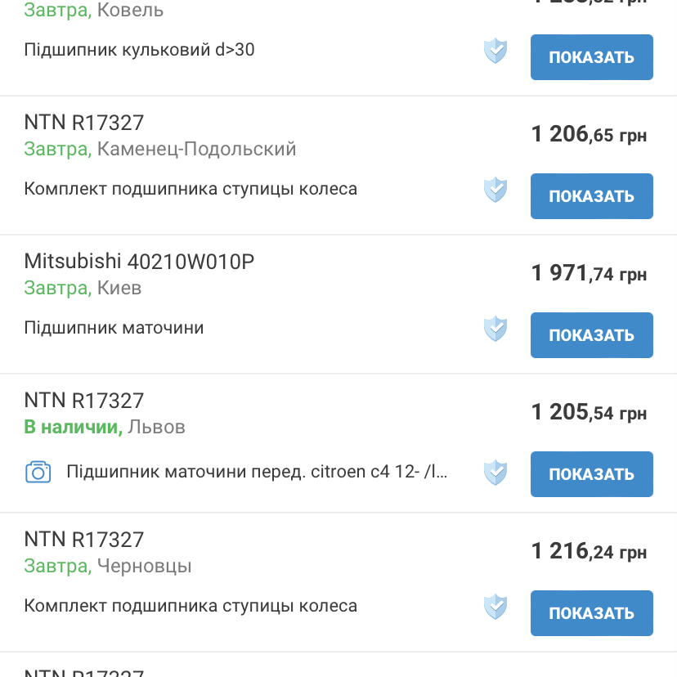Click В наличии availability label
677x677 pixels.
(73, 427)
